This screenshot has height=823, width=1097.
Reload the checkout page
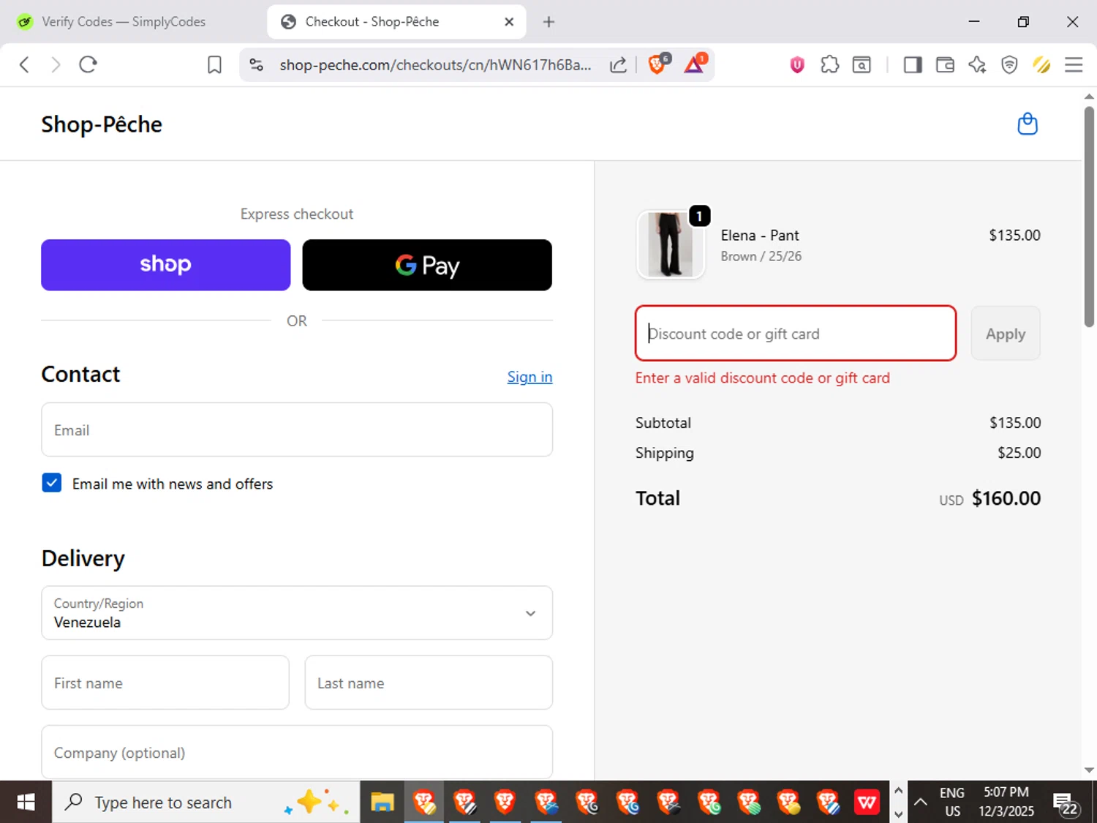pos(88,65)
